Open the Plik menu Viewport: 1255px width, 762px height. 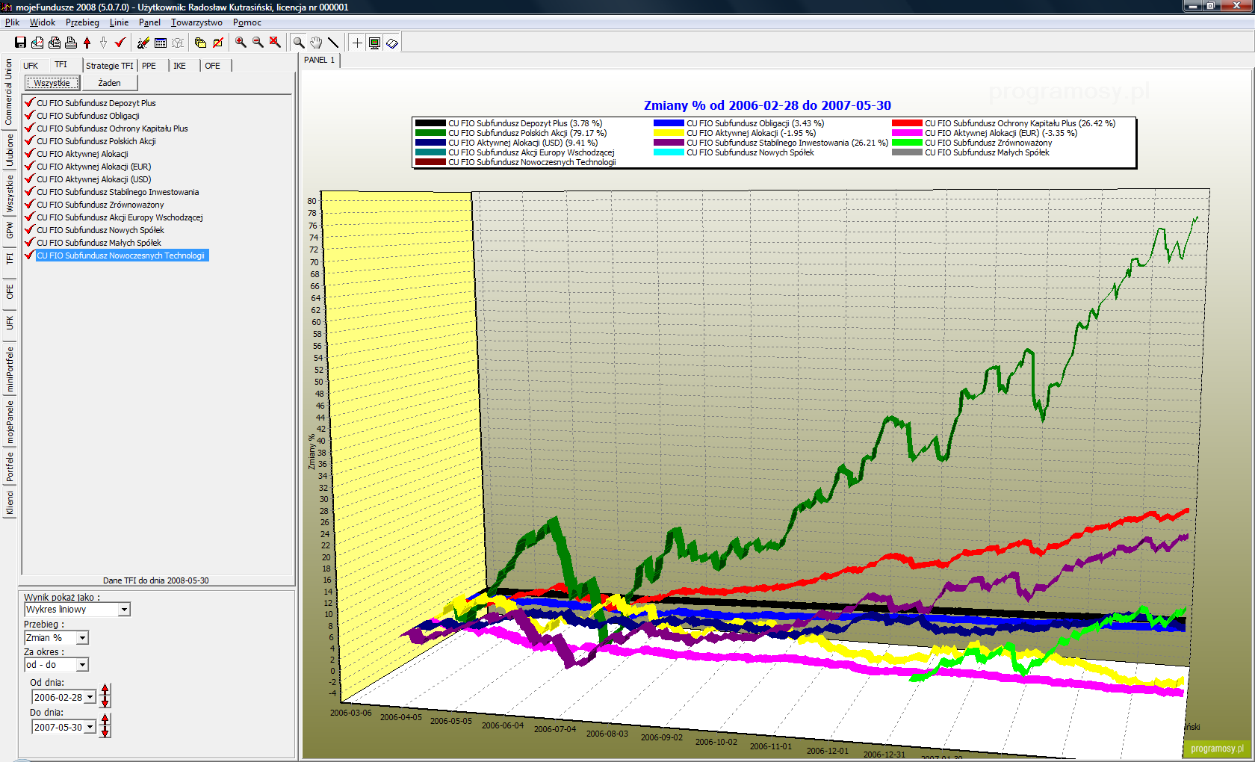13,22
